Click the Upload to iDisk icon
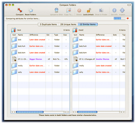 [x=56, y=10]
